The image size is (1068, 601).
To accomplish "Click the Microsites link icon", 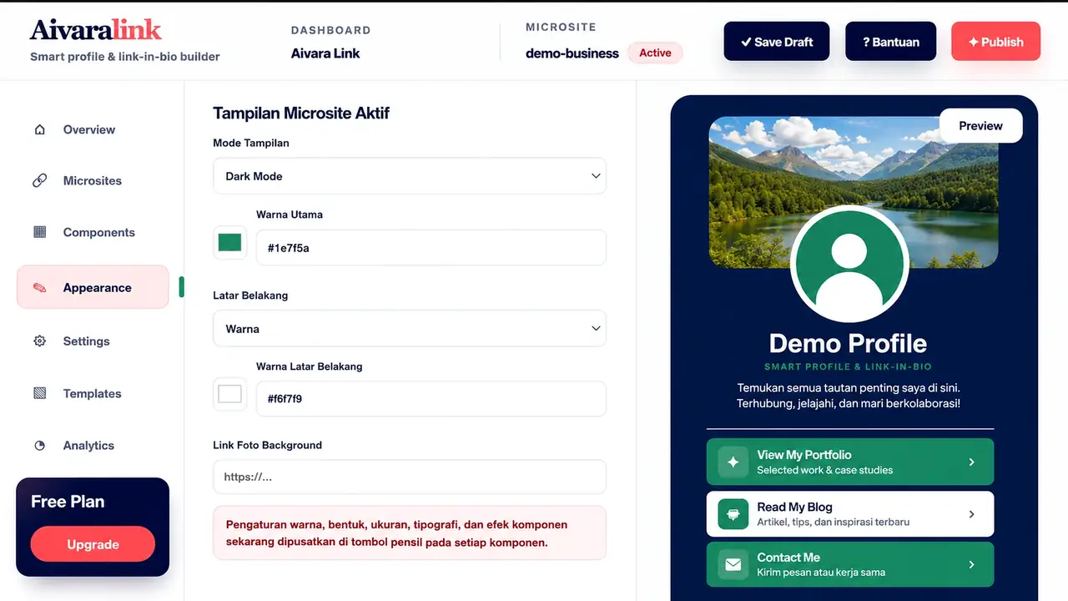I will point(40,180).
